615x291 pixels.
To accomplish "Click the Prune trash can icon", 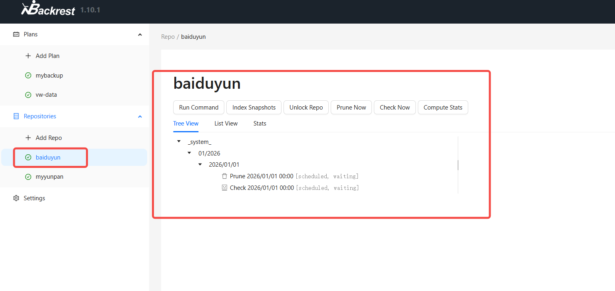I will click(224, 176).
